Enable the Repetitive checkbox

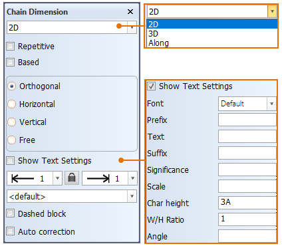pyautogui.click(x=11, y=47)
